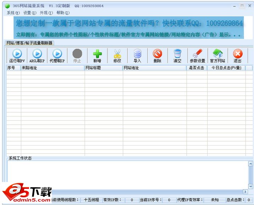Click the red 删除 delete icon
This screenshot has width=254, height=205.
[x=157, y=53]
